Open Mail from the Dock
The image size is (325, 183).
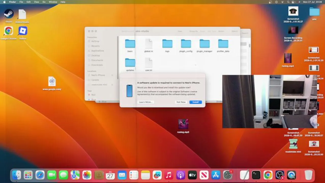pos(122,175)
